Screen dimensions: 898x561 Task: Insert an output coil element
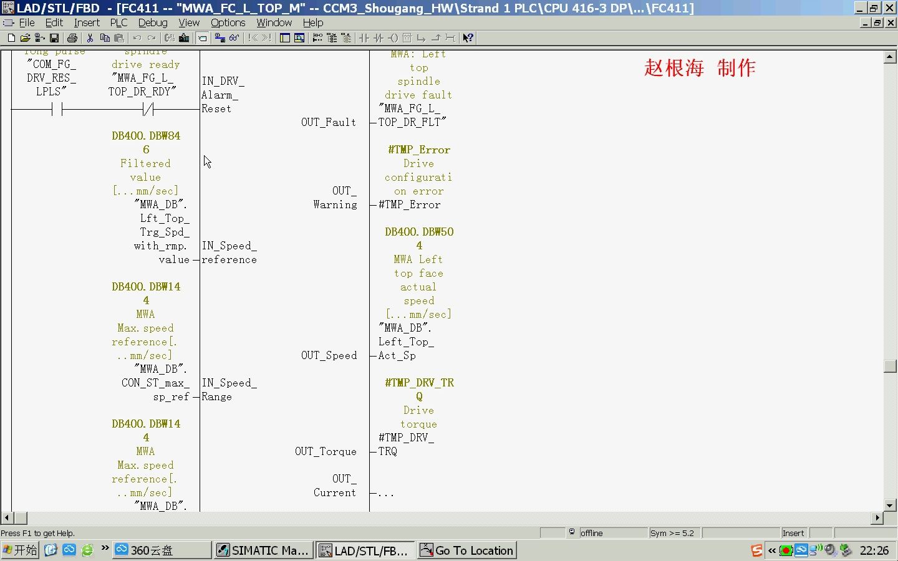(393, 38)
